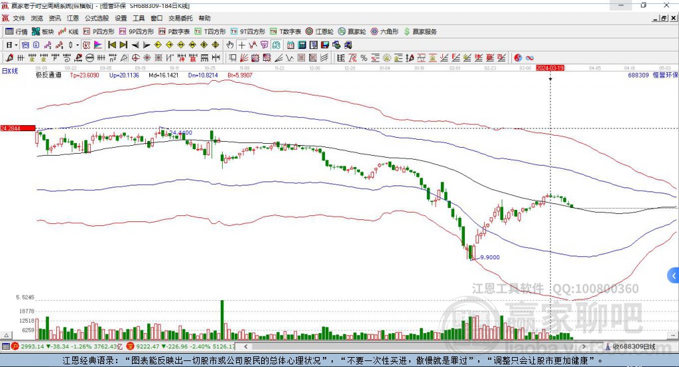The height and width of the screenshot is (367, 679).
Task: Open the 9P四方形 tool
Action: point(137,32)
